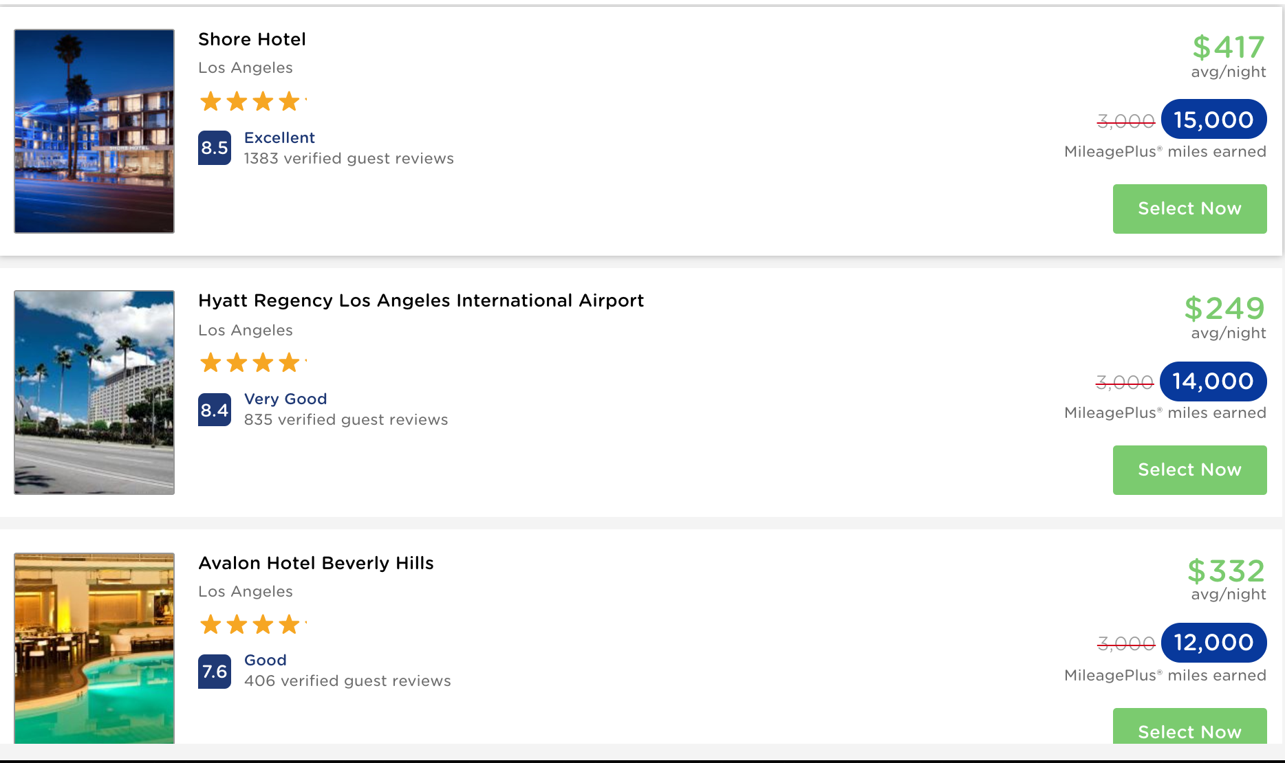
Task: Click the 15,000 miles badge
Action: [x=1214, y=120]
